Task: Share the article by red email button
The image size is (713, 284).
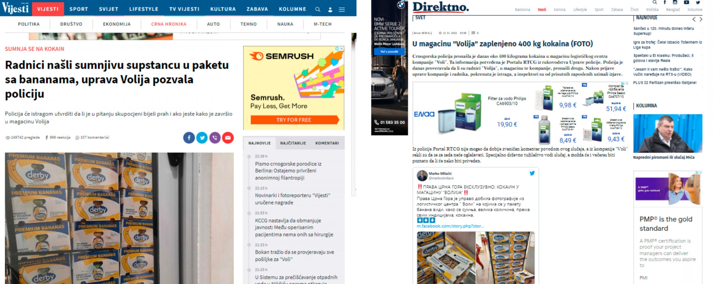Action: 228,138
